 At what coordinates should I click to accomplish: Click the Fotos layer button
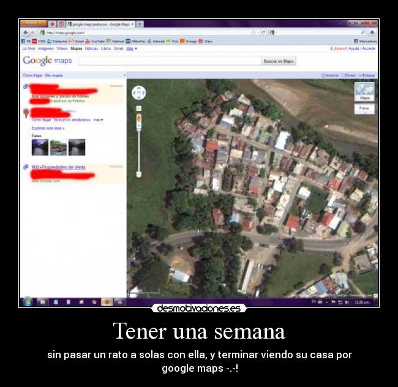tap(364, 108)
